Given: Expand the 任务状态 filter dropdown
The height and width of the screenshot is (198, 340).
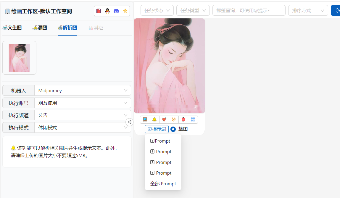Looking at the screenshot, I should 157,10.
